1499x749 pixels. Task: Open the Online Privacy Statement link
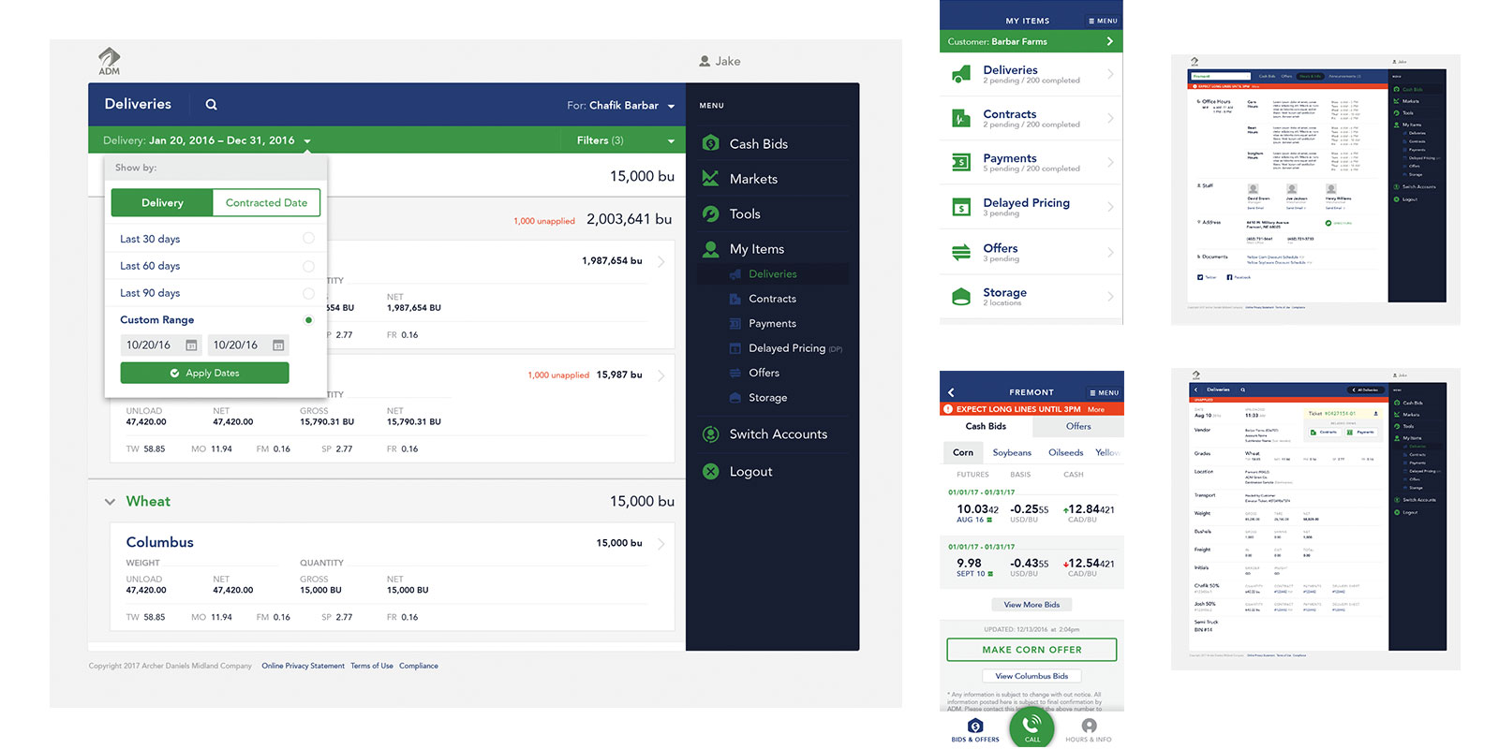303,666
